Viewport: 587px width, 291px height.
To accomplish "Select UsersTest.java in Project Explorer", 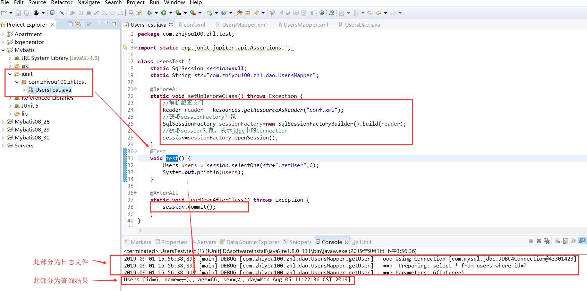I will pyautogui.click(x=50, y=90).
